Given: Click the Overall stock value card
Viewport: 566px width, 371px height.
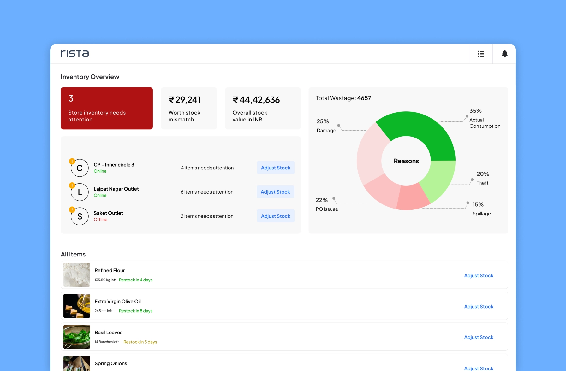Looking at the screenshot, I should [263, 108].
